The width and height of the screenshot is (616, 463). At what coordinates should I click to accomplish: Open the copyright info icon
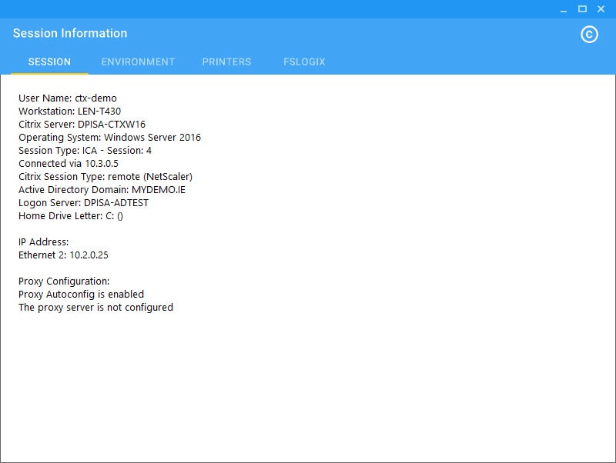[x=589, y=35]
